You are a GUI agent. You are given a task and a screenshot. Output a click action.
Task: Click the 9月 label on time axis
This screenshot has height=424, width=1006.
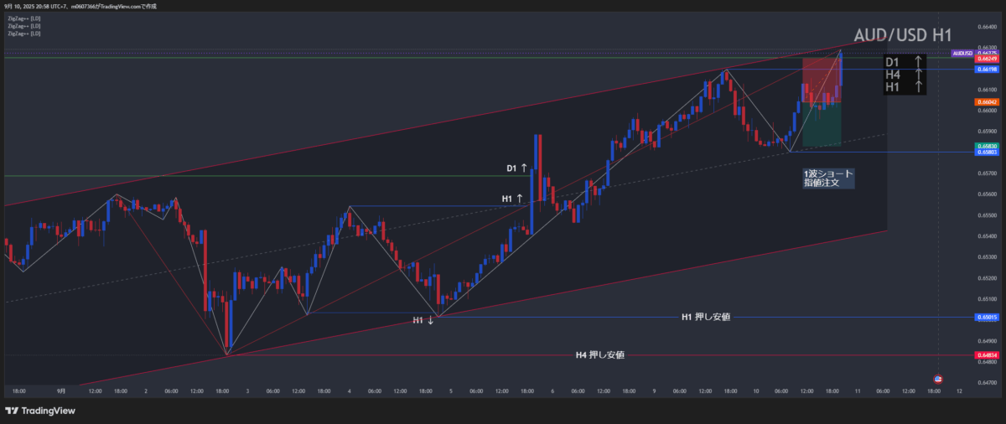(x=62, y=390)
